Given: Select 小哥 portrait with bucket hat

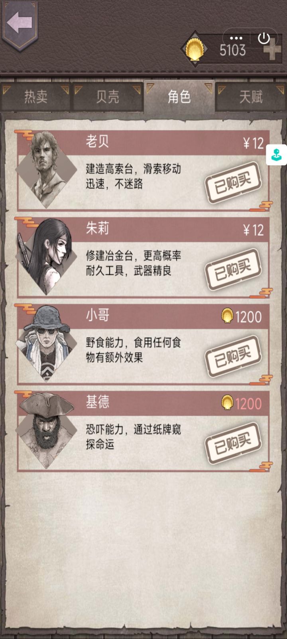Looking at the screenshot, I should tap(46, 343).
